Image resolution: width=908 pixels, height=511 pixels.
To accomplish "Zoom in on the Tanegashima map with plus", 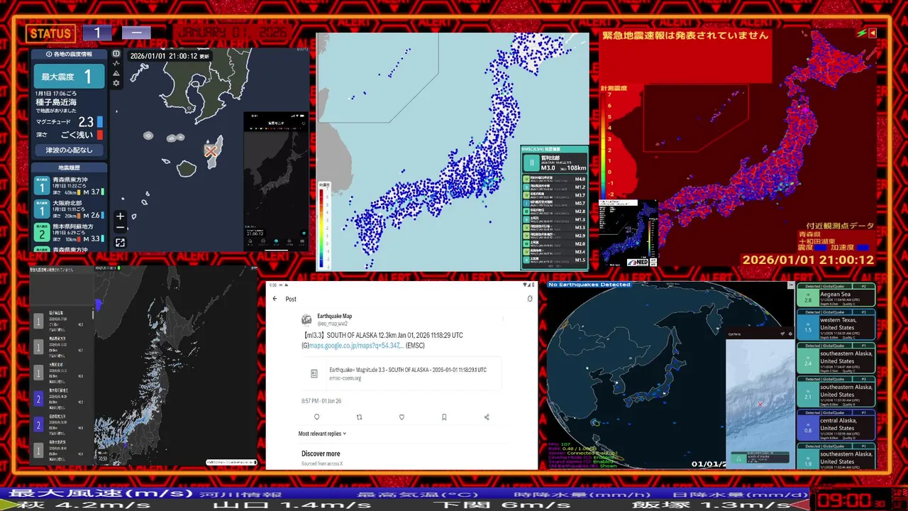I will pos(121,216).
